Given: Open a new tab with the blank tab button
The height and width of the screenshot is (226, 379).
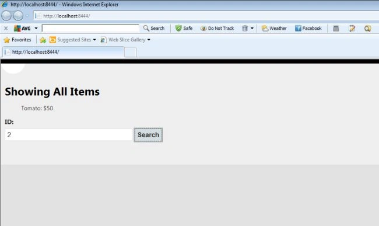Looking at the screenshot, I should pos(130,52).
